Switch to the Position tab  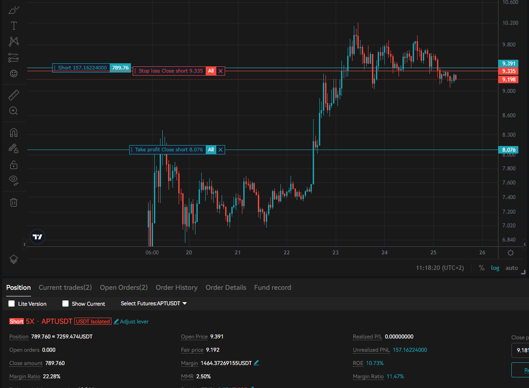(19, 288)
